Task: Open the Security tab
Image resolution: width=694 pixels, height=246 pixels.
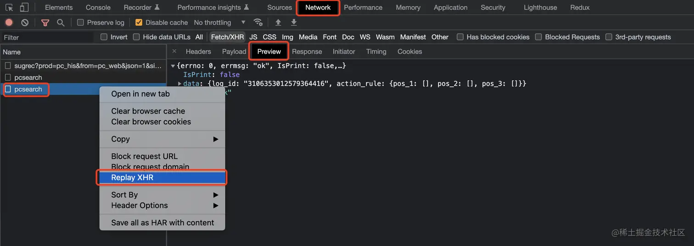Action: tap(493, 7)
